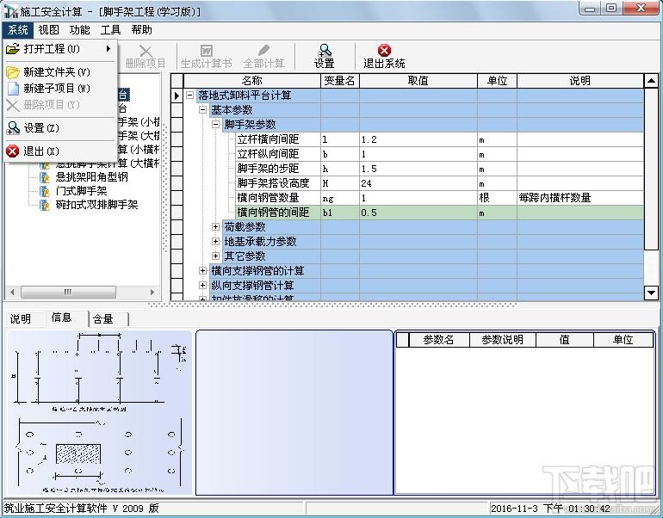Click the 门式脚手架 item icon

pyautogui.click(x=45, y=191)
